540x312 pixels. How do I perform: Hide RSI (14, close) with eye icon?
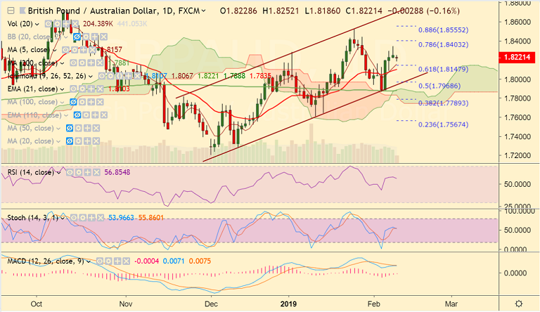(x=70, y=172)
